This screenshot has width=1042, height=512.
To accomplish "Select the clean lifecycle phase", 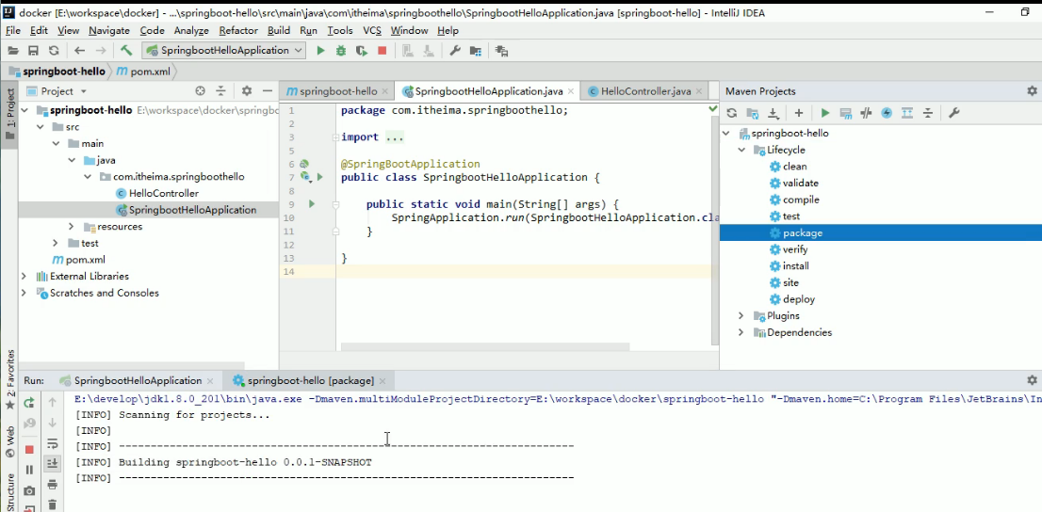I will tap(794, 167).
